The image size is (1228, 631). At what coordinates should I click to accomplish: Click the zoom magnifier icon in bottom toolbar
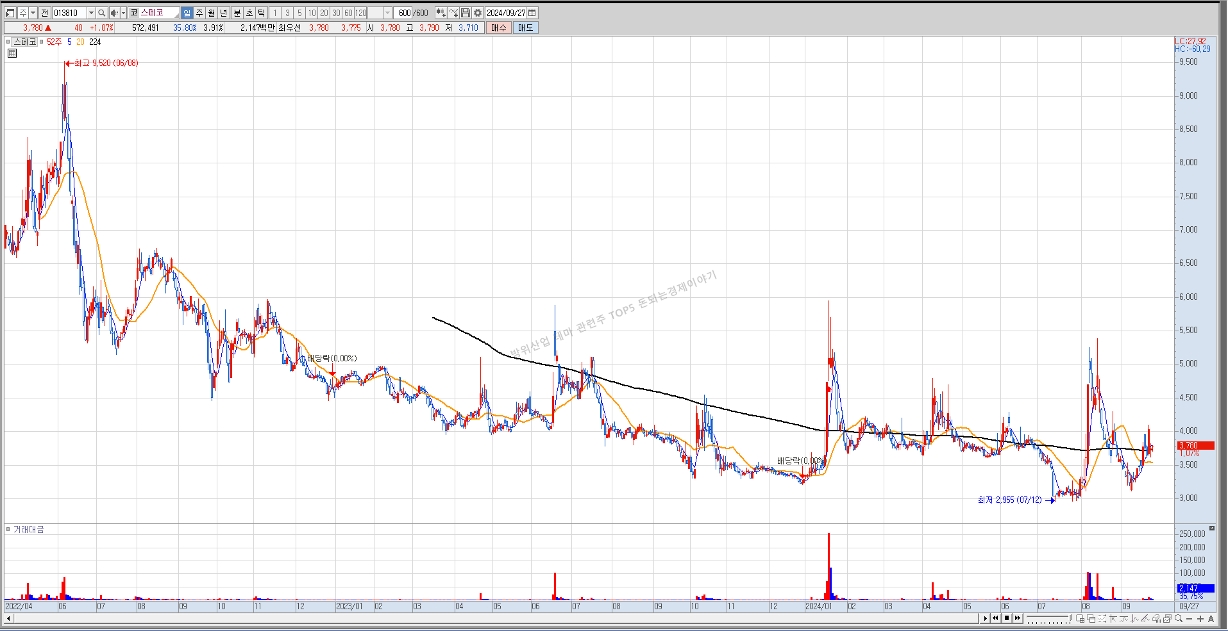tap(1178, 618)
